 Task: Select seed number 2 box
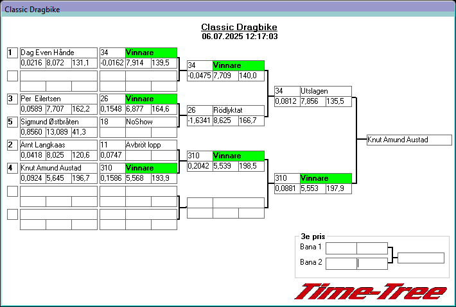12,145
